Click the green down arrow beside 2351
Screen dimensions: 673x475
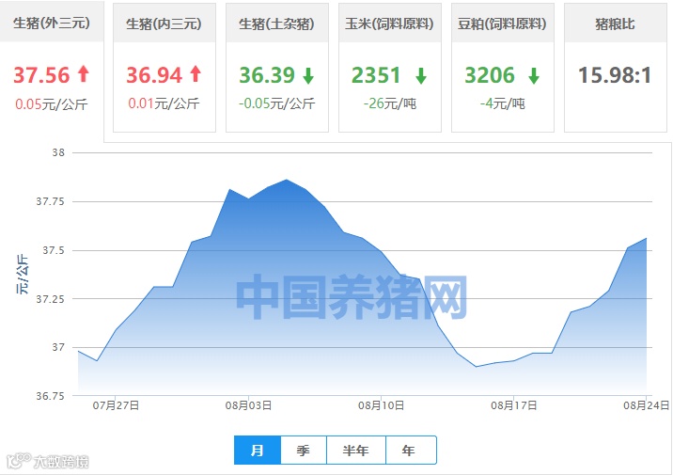(x=421, y=75)
